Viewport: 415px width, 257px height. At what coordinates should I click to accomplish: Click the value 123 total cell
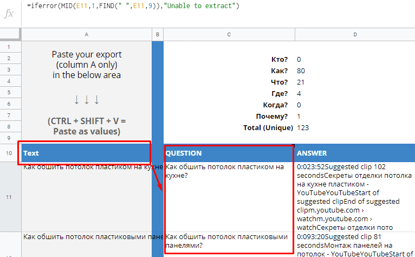click(303, 128)
